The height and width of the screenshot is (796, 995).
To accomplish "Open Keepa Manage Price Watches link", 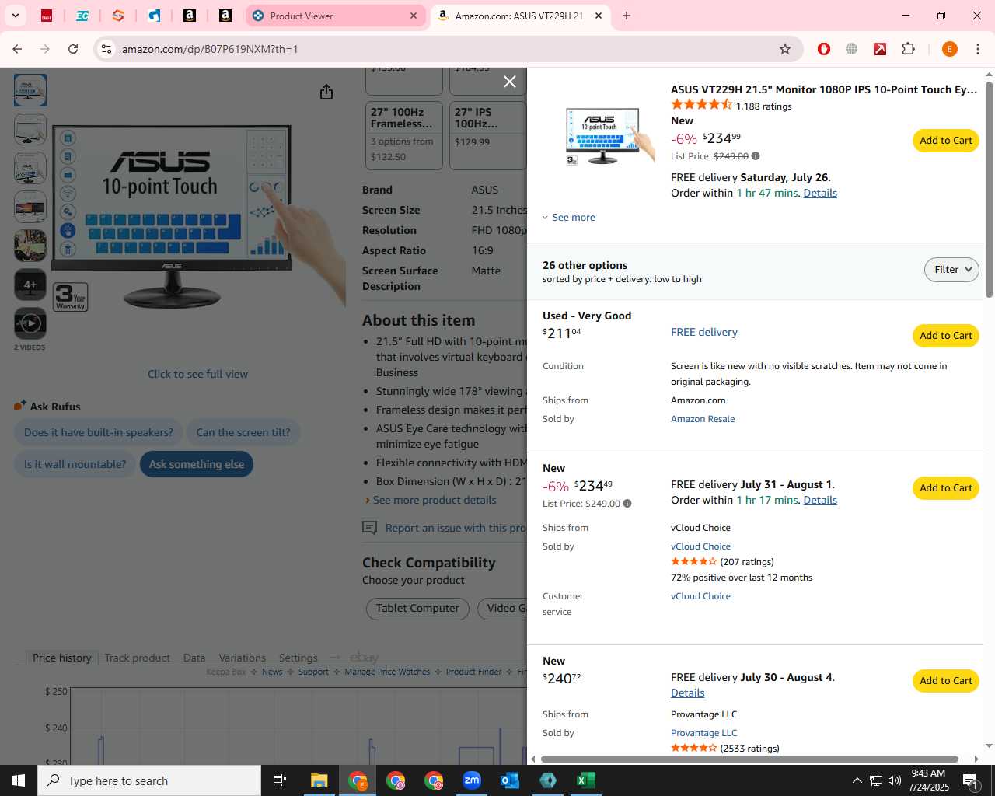I will [387, 672].
